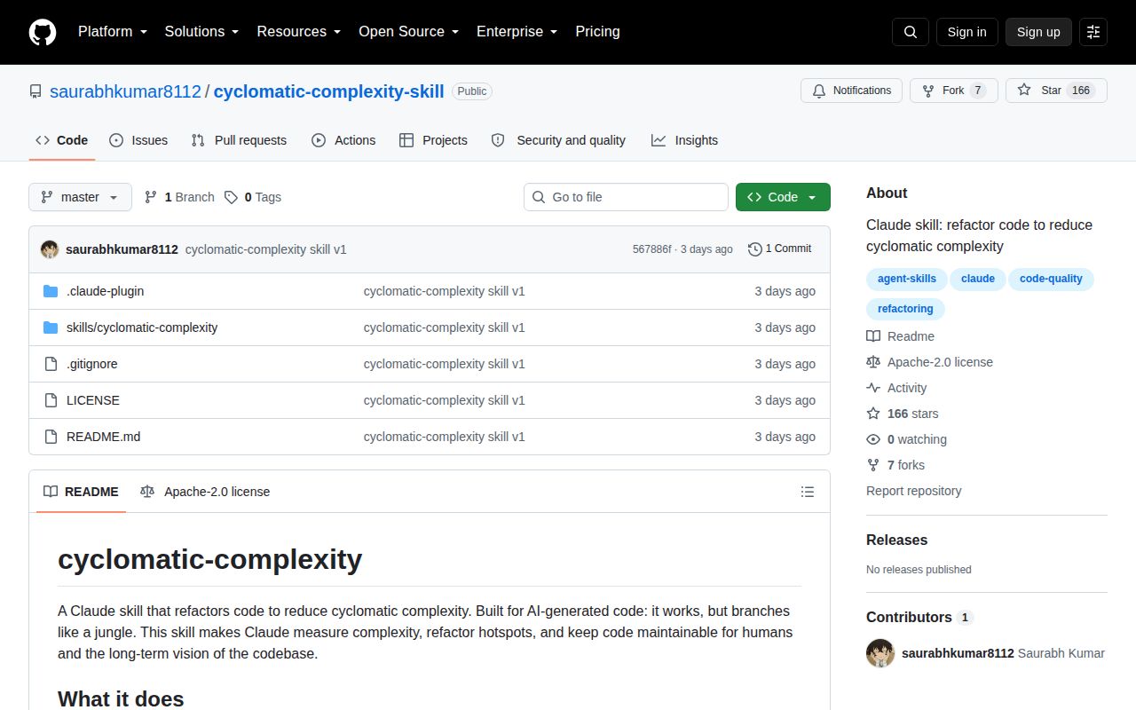
Task: Click the .claude-plugin folder icon
Action: [51, 291]
